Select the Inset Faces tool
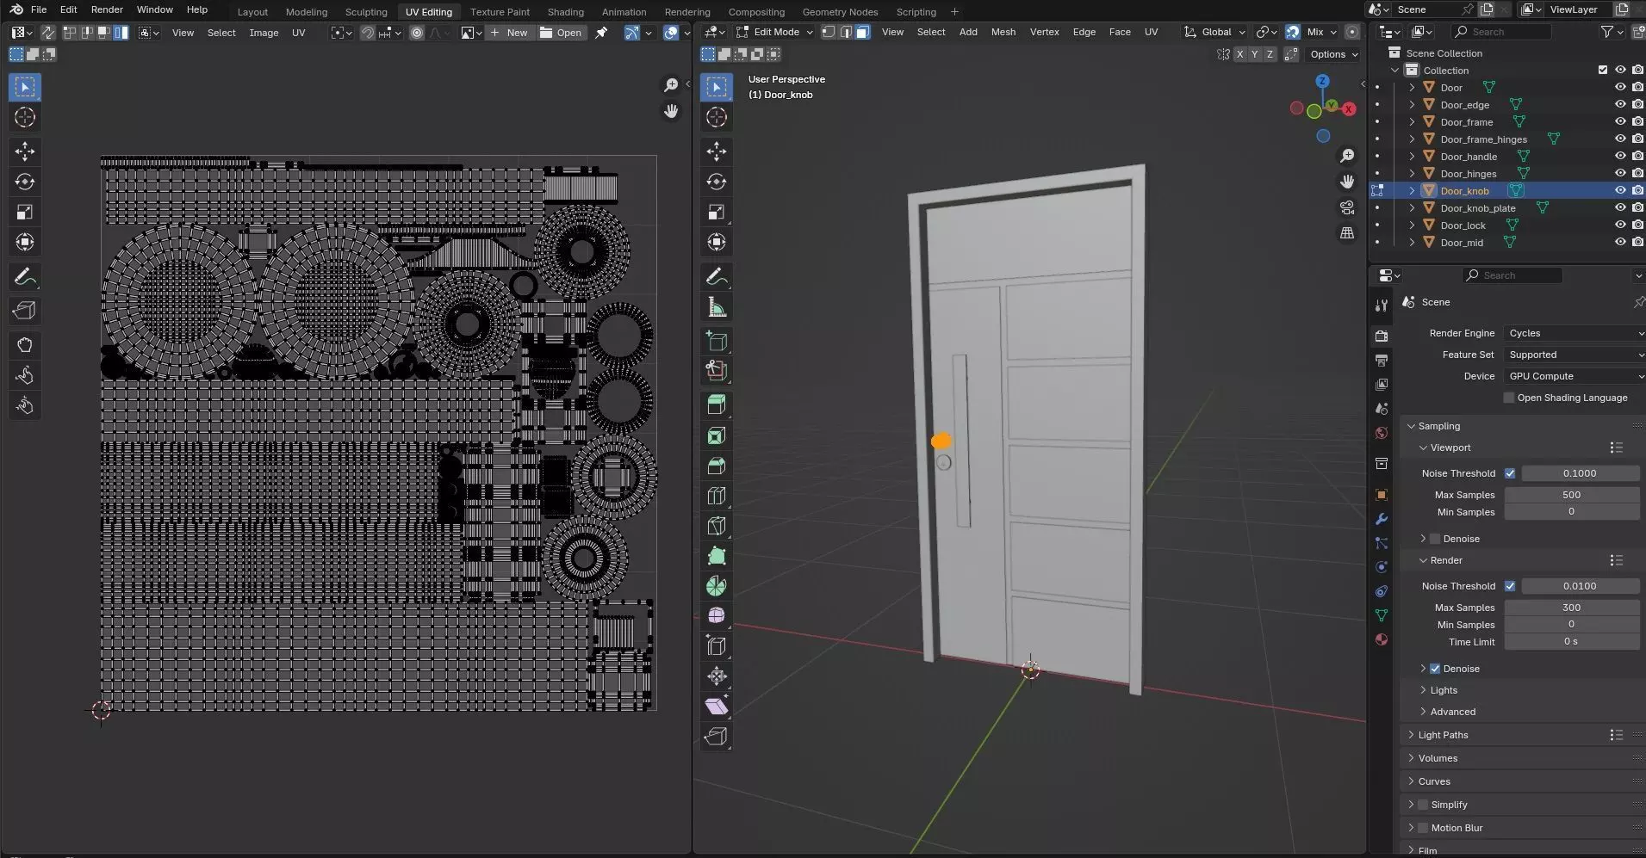 [x=716, y=435]
